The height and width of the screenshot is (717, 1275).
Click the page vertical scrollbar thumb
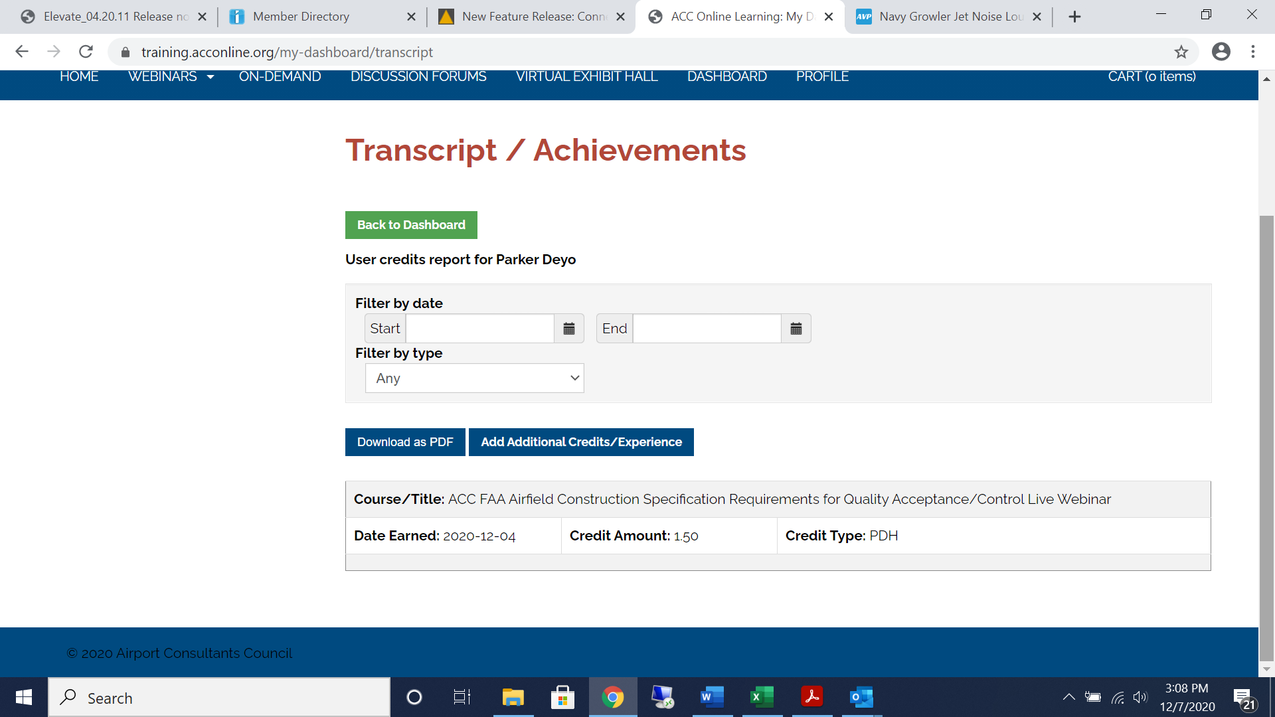(x=1266, y=438)
